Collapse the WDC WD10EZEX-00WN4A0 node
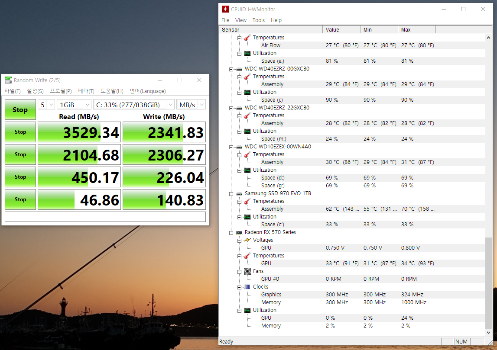This screenshot has width=497, height=350. [231, 147]
